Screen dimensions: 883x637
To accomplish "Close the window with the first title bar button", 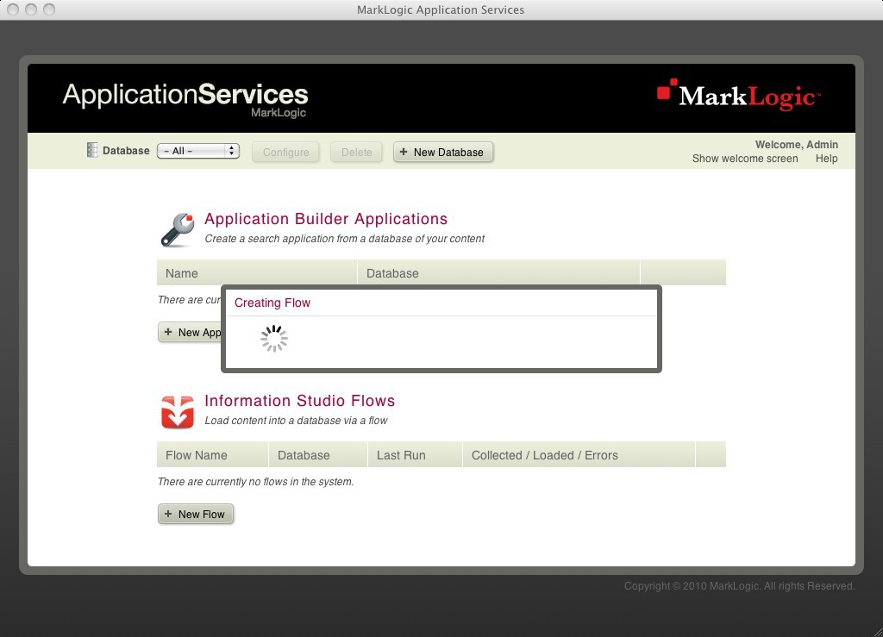I will (13, 9).
